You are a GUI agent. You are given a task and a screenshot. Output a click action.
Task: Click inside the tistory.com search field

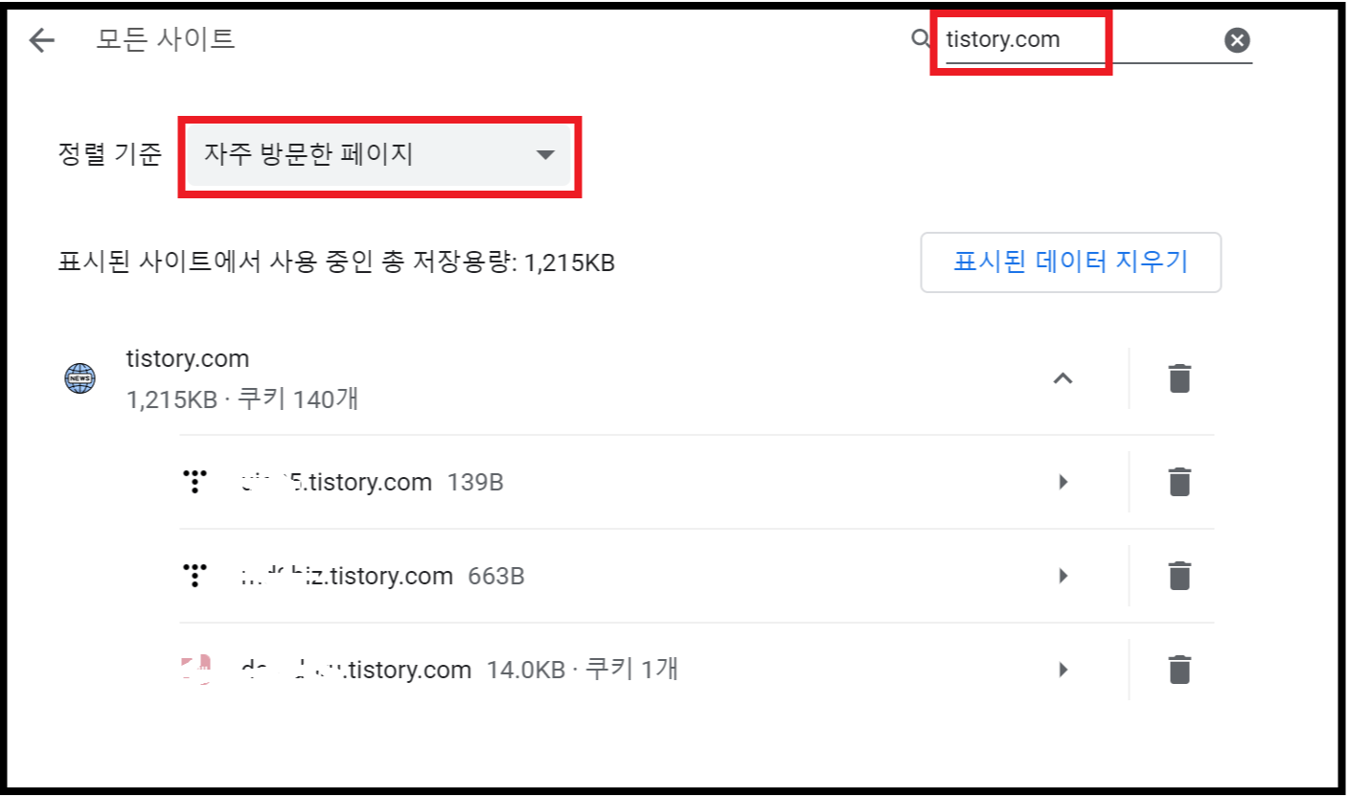coord(1020,39)
